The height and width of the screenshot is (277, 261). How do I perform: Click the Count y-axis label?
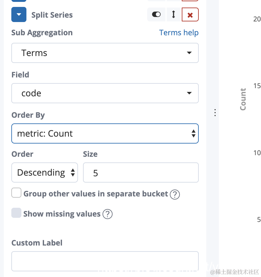[243, 99]
